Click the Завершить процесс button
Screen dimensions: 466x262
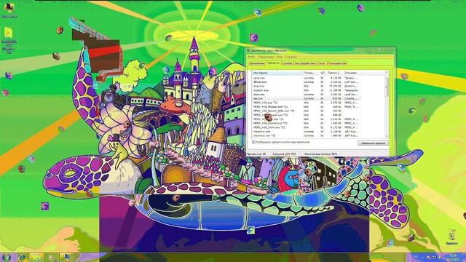373,143
